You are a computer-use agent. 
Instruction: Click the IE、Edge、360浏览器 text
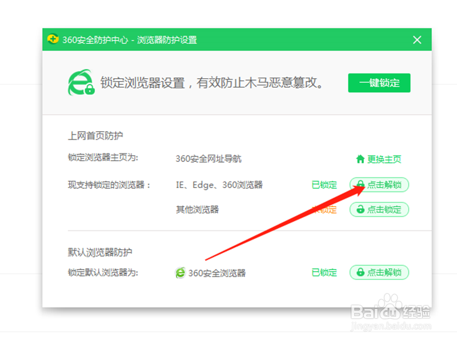coord(219,185)
